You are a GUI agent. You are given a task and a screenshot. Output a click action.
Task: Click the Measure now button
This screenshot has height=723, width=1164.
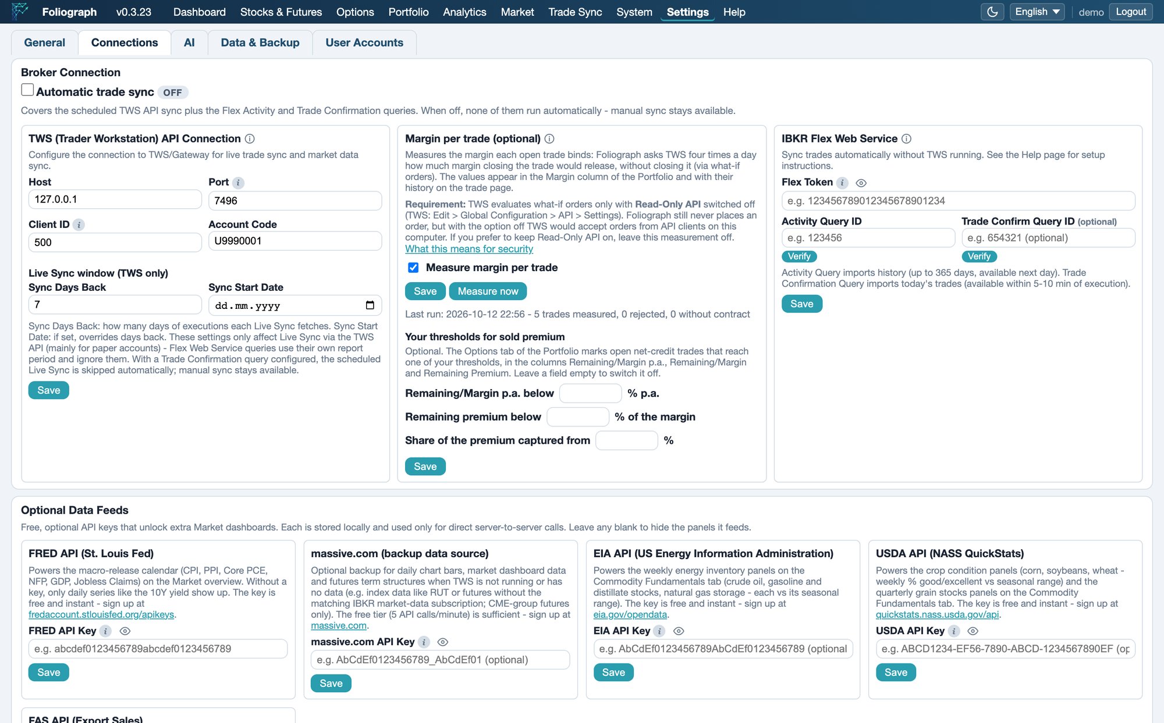point(488,291)
